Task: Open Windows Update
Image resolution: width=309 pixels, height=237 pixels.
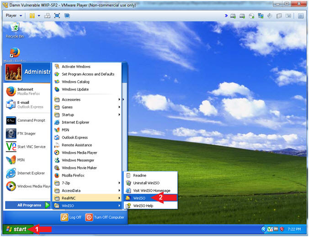Action: click(x=87, y=89)
